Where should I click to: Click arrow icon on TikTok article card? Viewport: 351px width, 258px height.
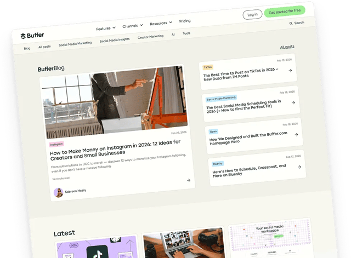pos(290,71)
